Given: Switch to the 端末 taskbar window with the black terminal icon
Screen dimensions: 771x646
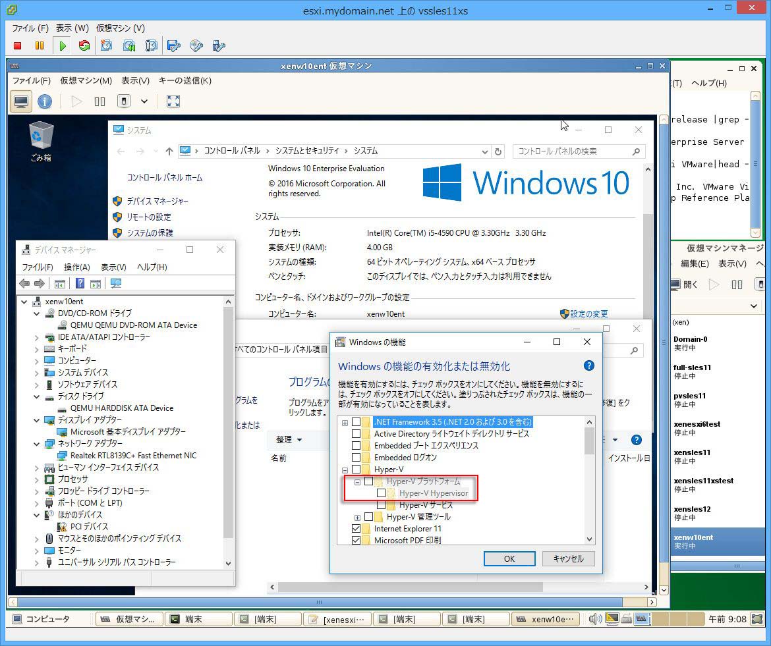Looking at the screenshot, I should [x=198, y=619].
